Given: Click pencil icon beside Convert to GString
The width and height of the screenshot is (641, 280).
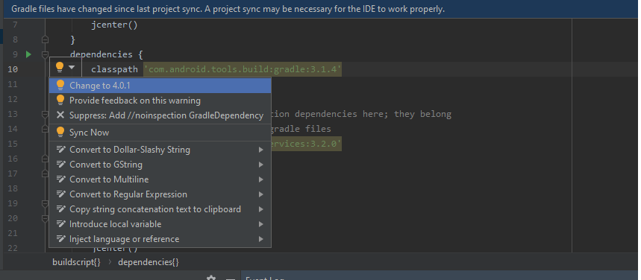Looking at the screenshot, I should (x=61, y=165).
